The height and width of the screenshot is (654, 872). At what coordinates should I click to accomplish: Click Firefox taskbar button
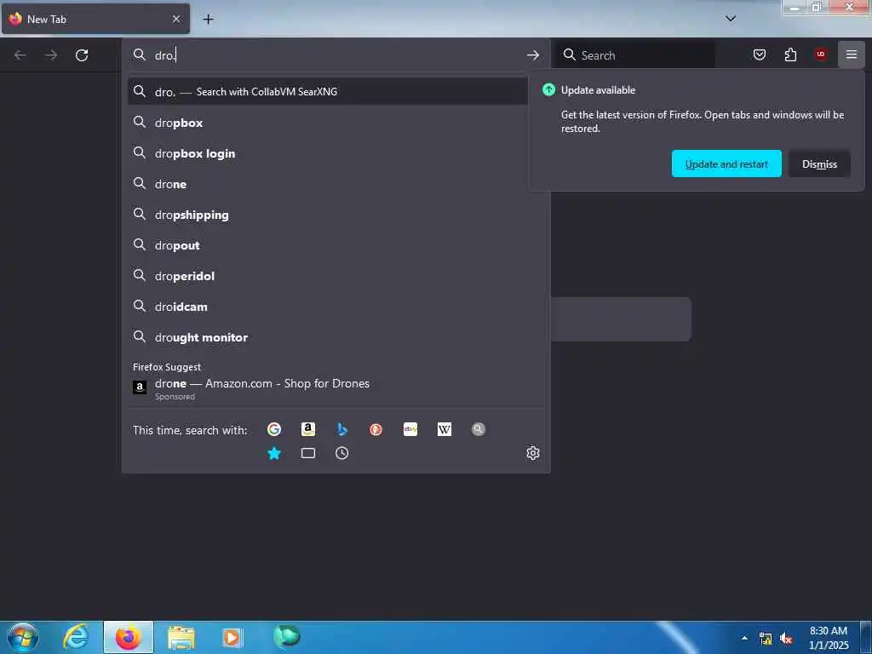click(x=129, y=637)
